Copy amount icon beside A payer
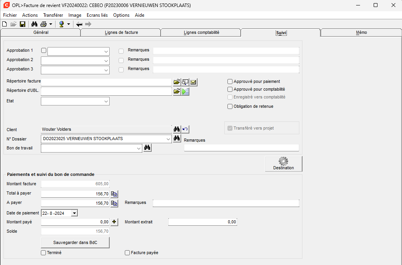 coord(114,203)
